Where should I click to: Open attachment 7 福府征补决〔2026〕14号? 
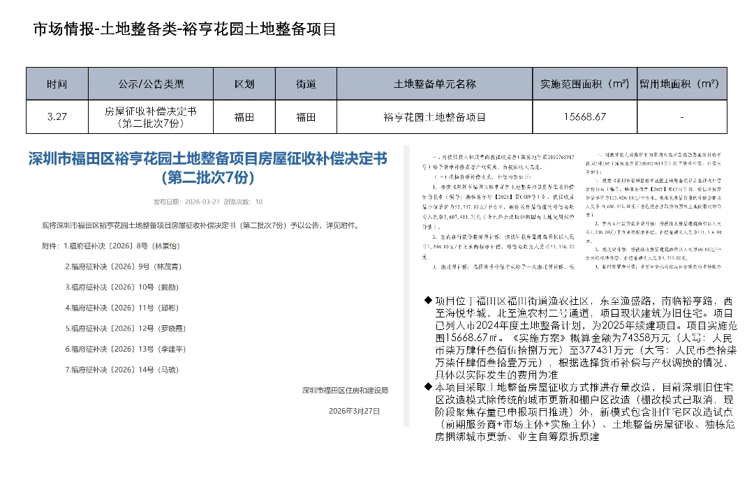[122, 370]
